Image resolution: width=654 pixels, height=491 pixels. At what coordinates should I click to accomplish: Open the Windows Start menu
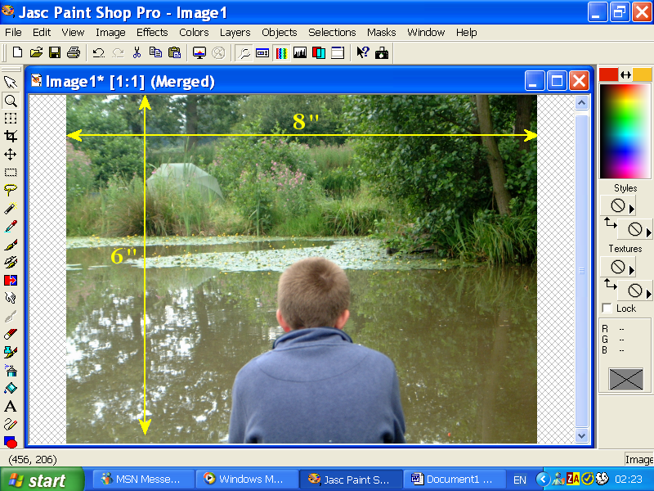[42, 480]
